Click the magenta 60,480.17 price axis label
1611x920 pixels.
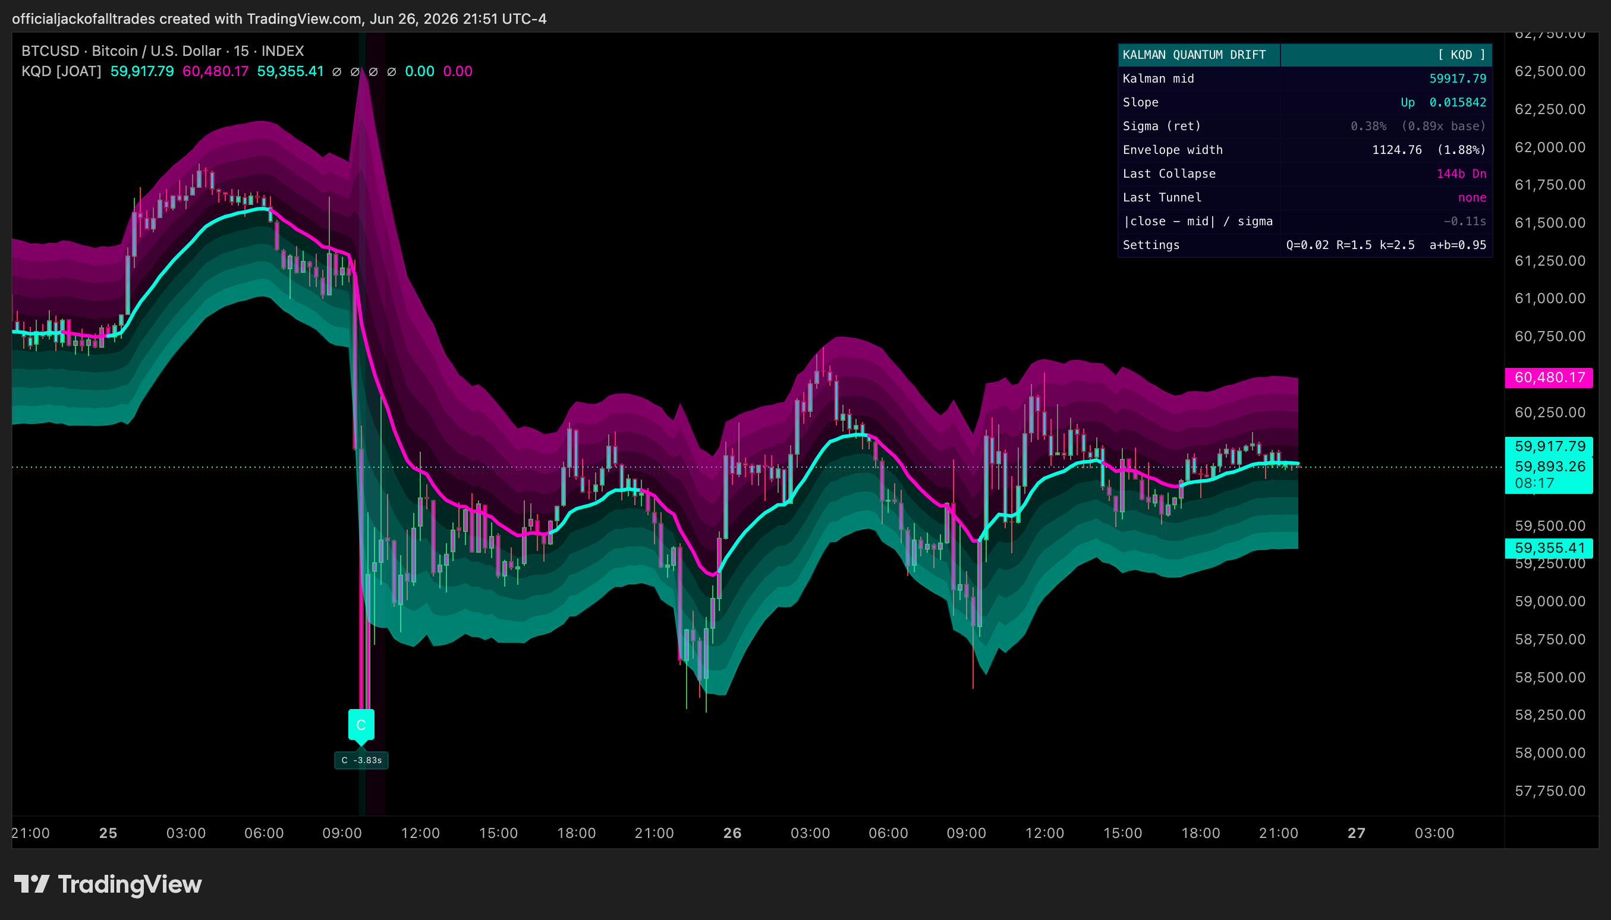tap(1549, 377)
